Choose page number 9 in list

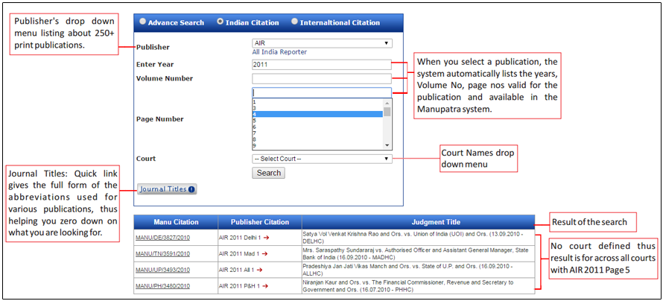[317, 145]
